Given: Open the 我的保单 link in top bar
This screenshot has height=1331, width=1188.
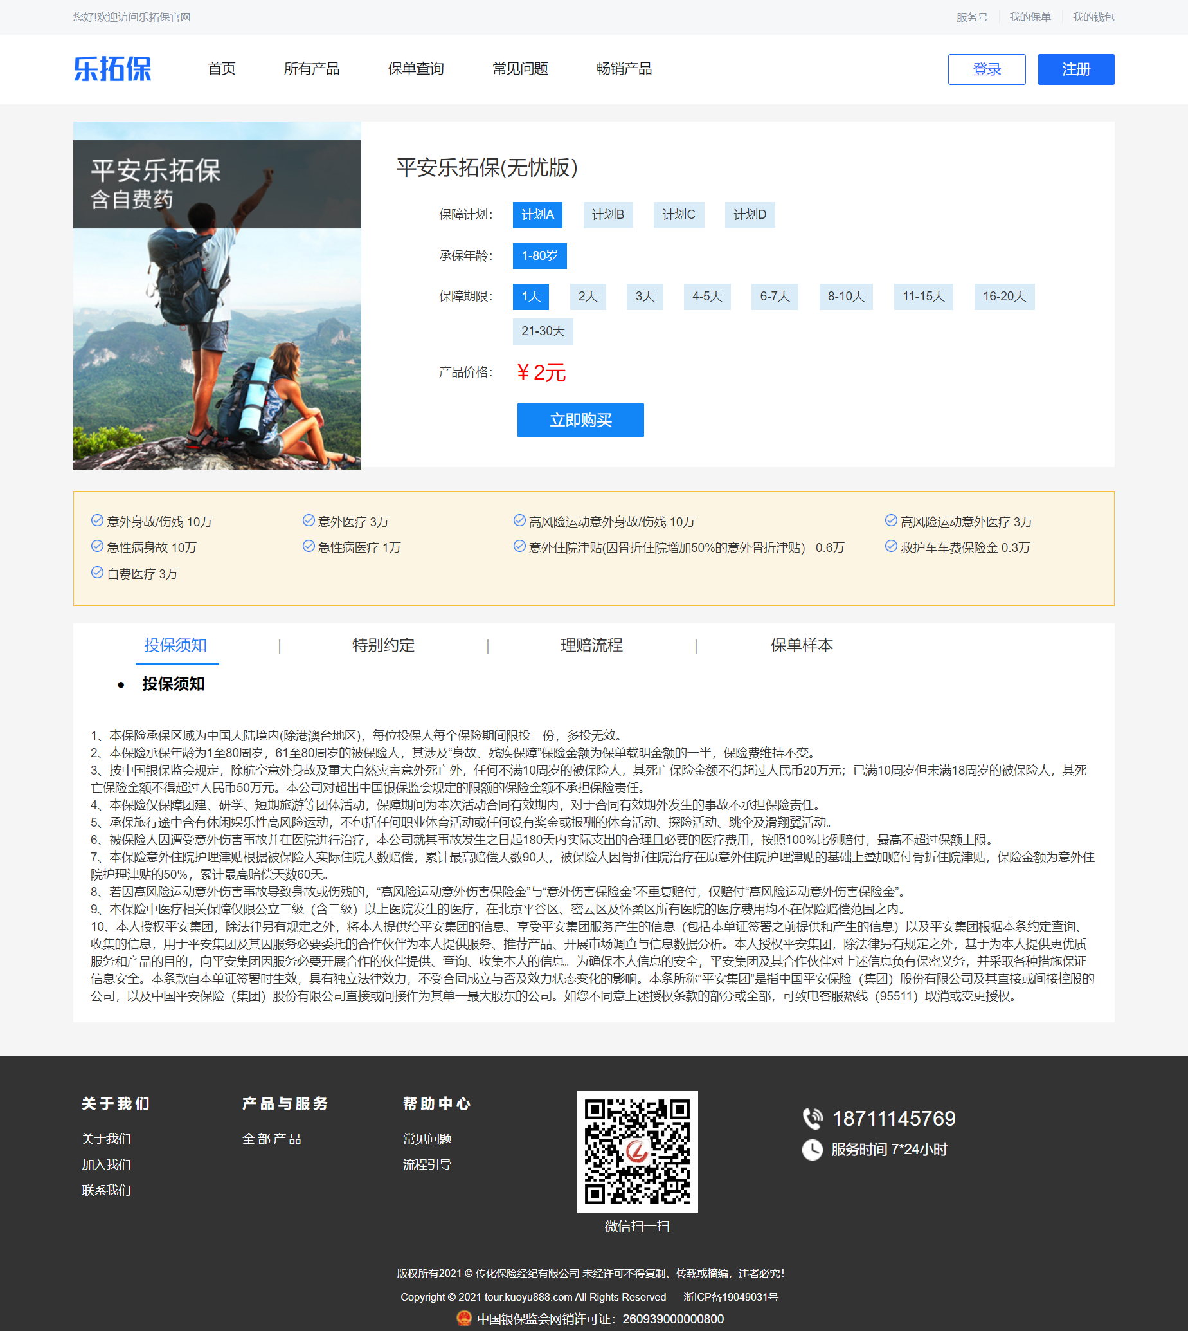Looking at the screenshot, I should click(x=1029, y=17).
